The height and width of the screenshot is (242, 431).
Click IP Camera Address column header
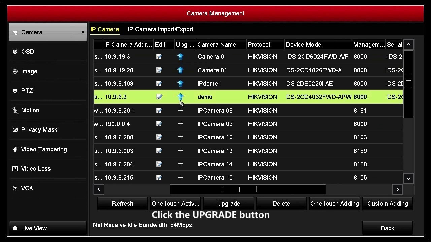(128, 45)
